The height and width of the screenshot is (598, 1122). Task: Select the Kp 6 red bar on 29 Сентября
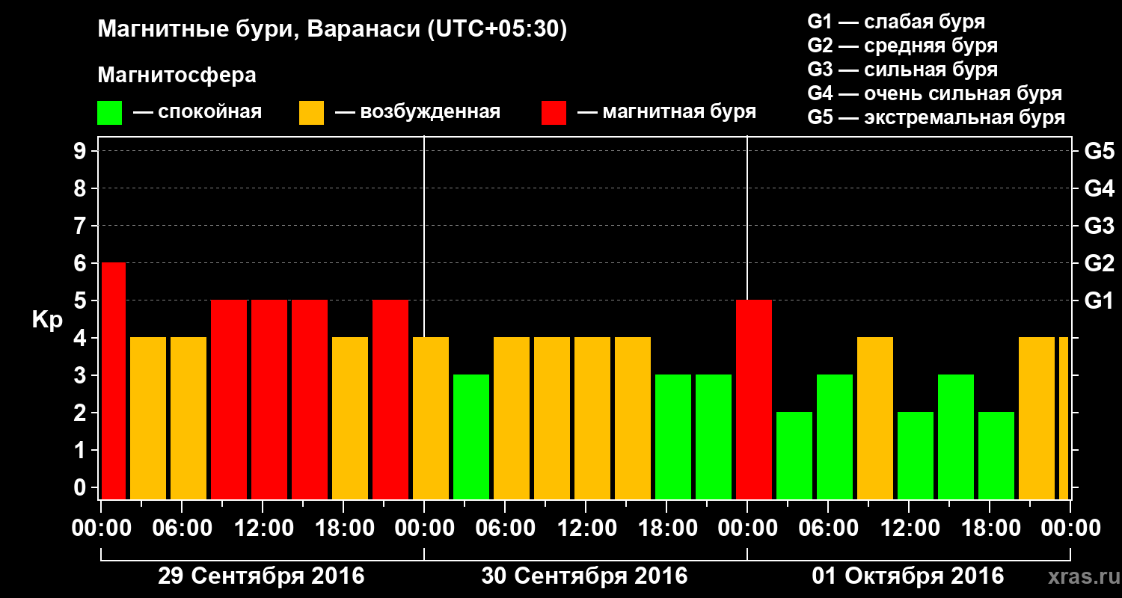pyautogui.click(x=113, y=380)
